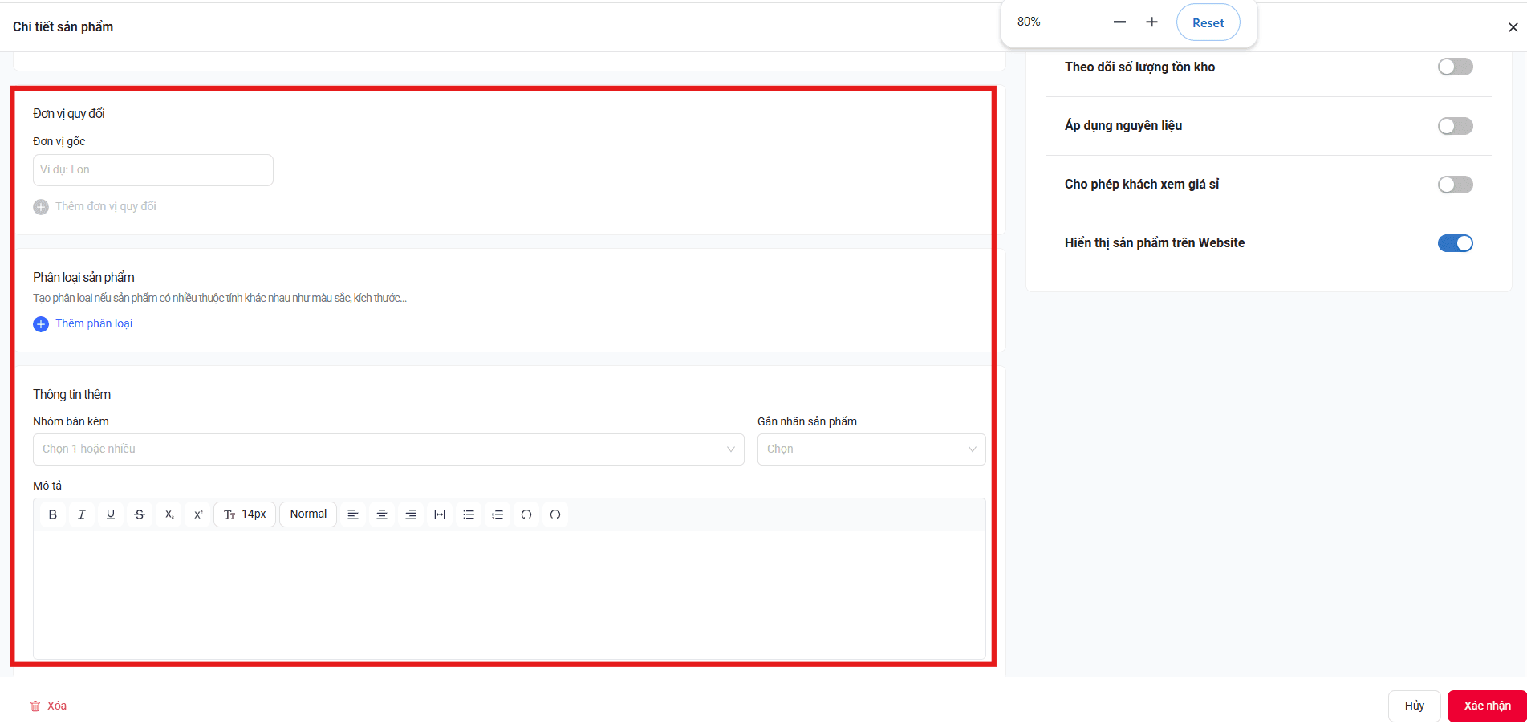Open the Gắn nhãn sản phẩm dropdown
The image size is (1527, 728).
click(871, 449)
